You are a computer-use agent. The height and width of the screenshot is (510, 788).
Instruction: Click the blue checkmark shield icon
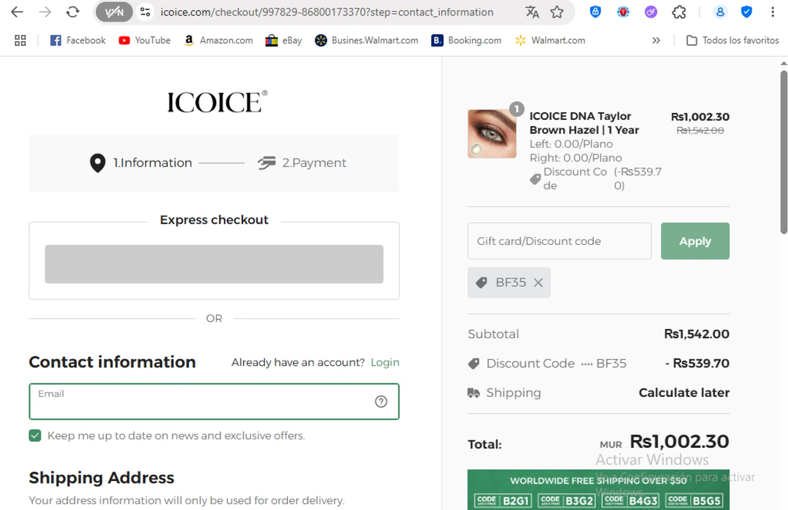pos(746,12)
